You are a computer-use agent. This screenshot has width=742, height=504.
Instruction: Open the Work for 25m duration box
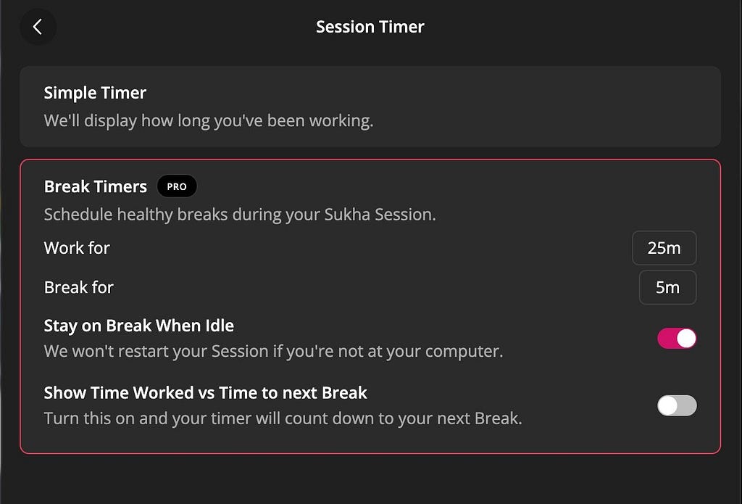tap(664, 248)
